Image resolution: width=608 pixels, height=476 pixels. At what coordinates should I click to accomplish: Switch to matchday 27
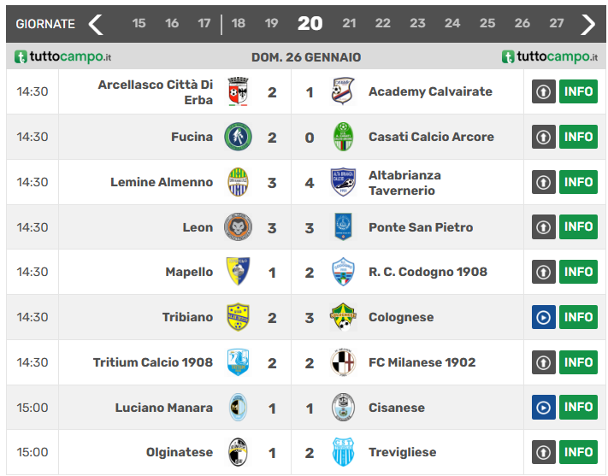pos(557,24)
